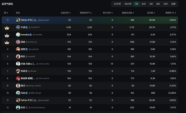Viewport: 186px width, 113px height.
Task: Sort by the 秩 rank column
Action: pos(6,13)
